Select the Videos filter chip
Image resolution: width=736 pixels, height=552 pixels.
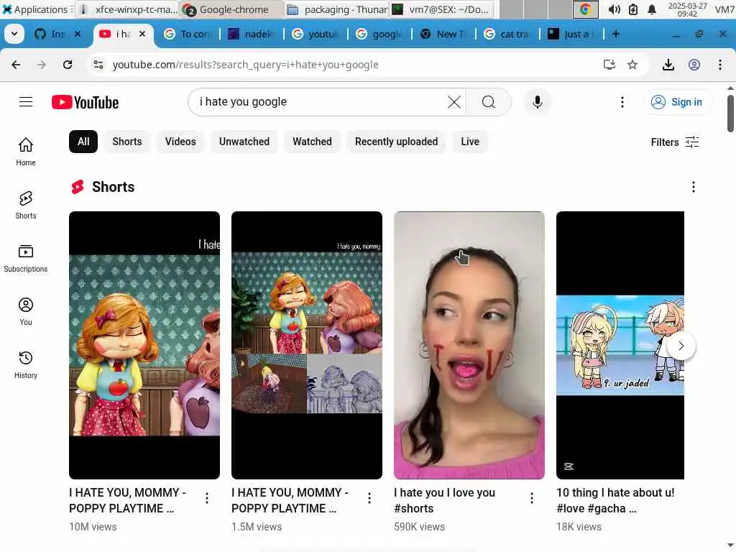point(180,142)
